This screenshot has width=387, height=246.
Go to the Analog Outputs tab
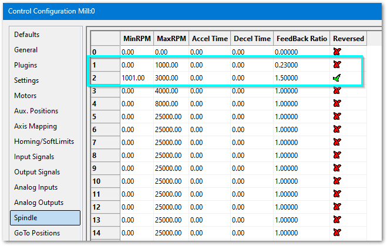(x=39, y=203)
